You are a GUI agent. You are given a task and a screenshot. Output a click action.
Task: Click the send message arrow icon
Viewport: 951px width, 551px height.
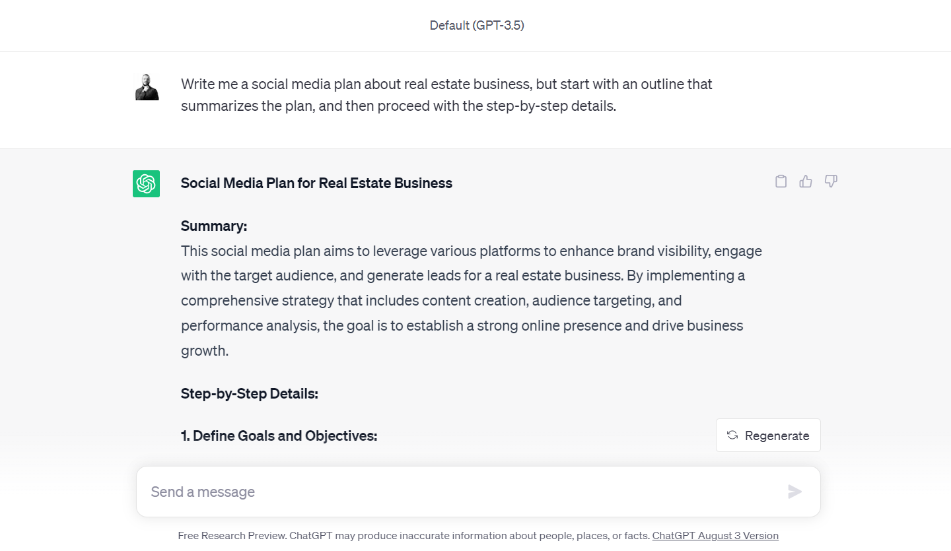(x=794, y=492)
